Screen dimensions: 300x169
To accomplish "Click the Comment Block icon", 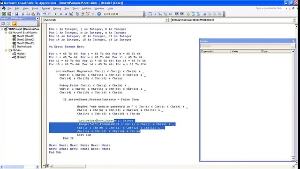I will point(193,14).
